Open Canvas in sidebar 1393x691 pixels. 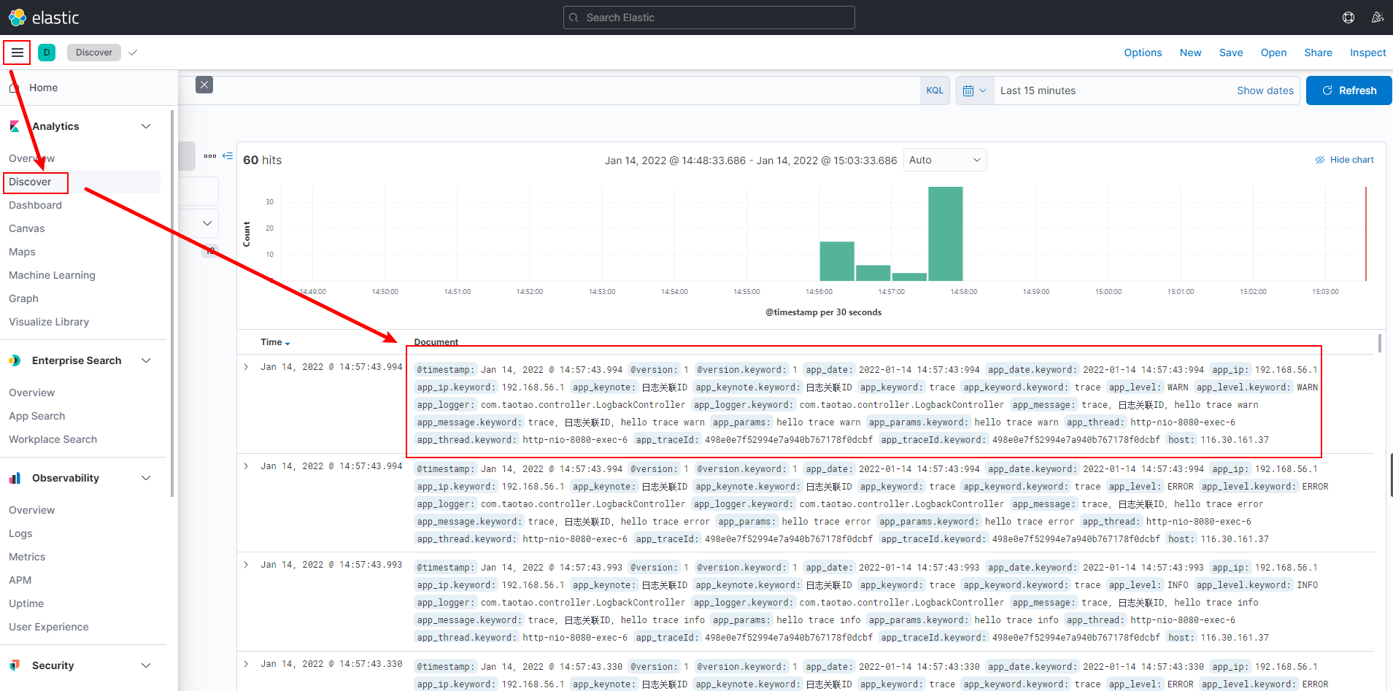tap(27, 228)
